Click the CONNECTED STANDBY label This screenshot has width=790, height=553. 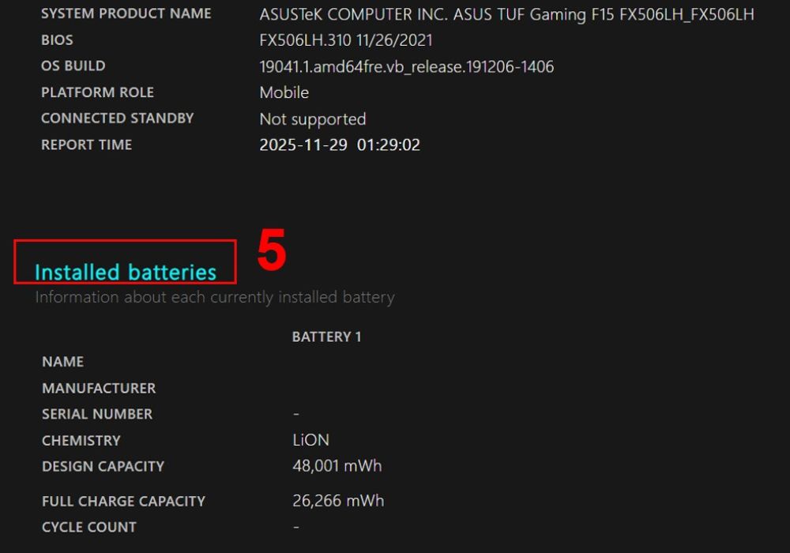118,118
